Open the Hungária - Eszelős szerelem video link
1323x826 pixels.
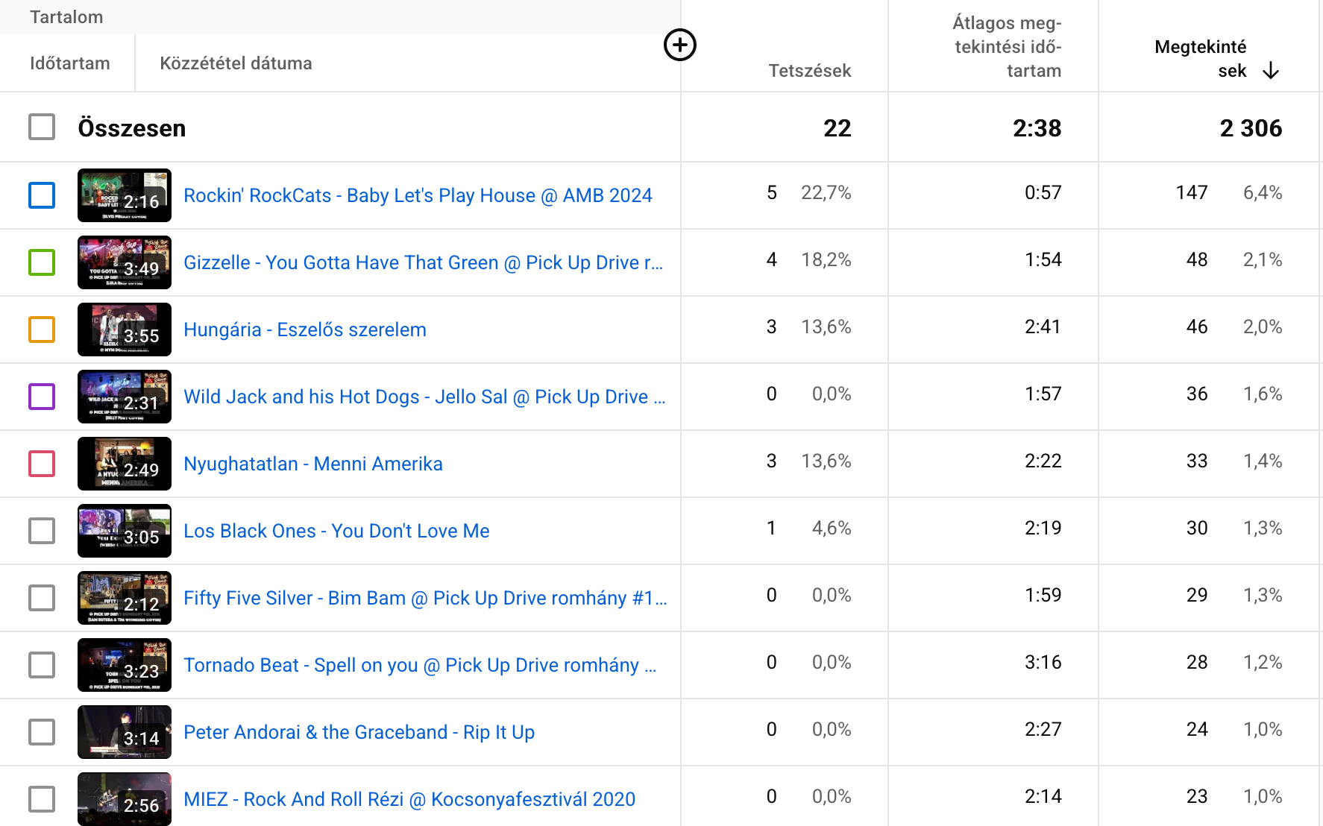pos(304,330)
